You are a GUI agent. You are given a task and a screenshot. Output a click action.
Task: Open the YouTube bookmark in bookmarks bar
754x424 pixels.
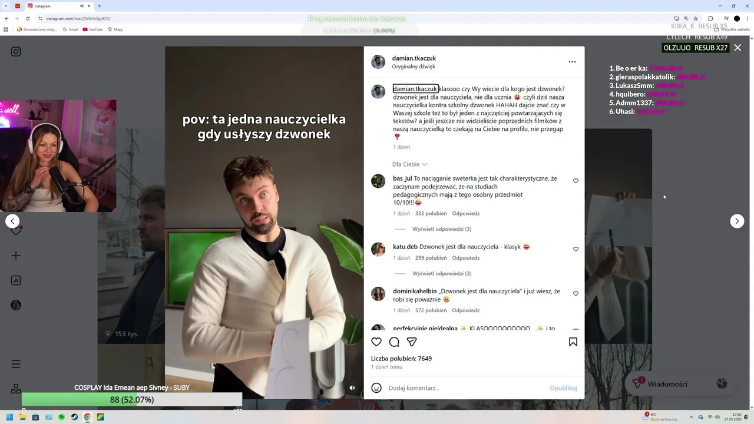tap(92, 29)
